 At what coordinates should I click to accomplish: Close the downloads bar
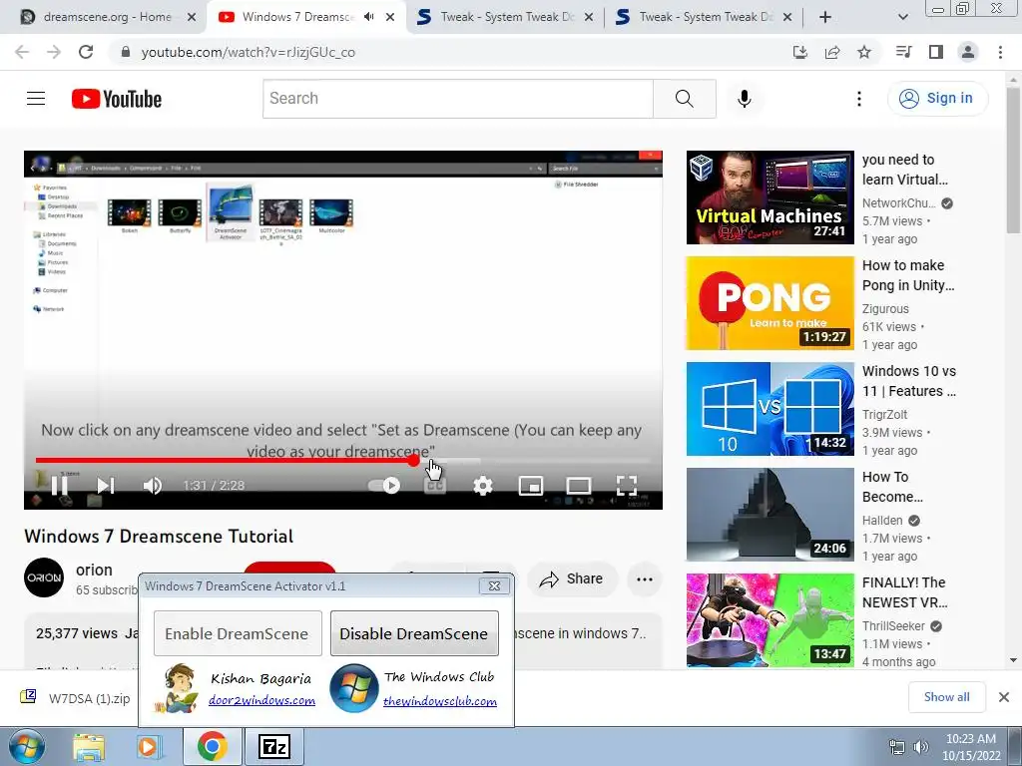click(x=1004, y=697)
